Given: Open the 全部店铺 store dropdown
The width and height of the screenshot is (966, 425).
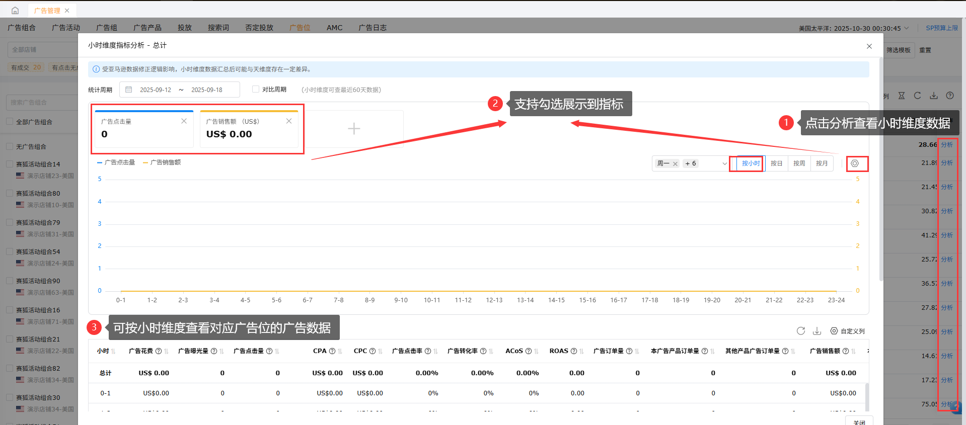Looking at the screenshot, I should [43, 50].
